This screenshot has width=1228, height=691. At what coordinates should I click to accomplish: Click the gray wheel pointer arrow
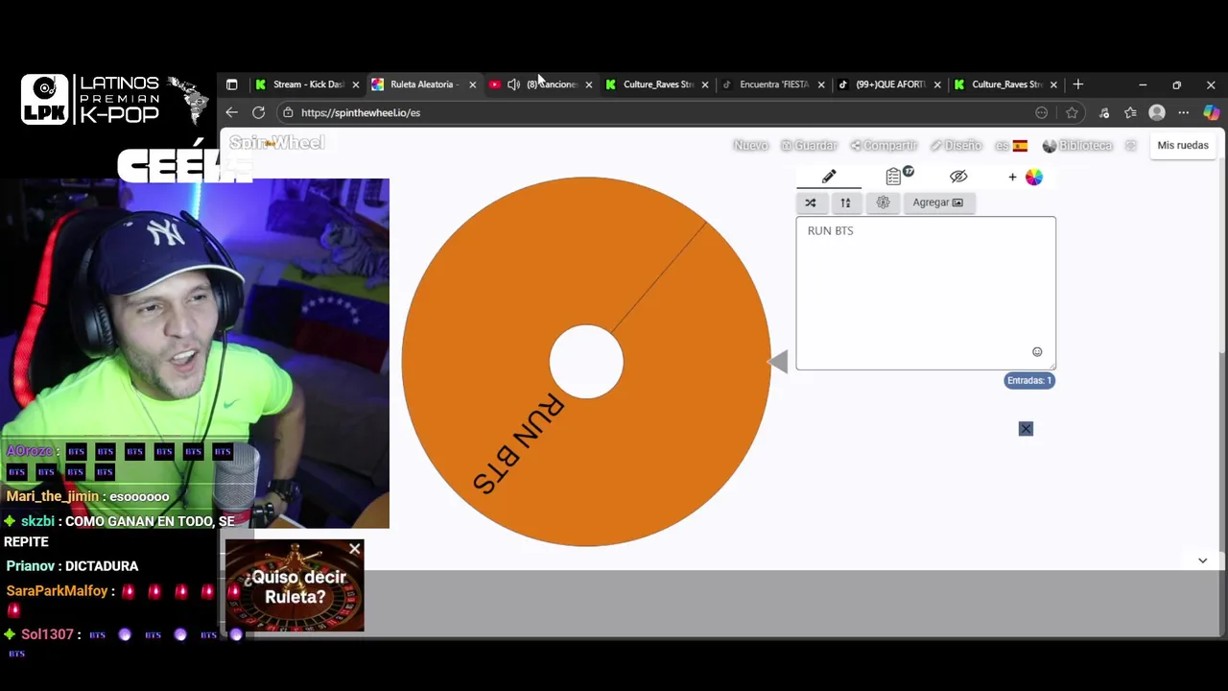(778, 362)
